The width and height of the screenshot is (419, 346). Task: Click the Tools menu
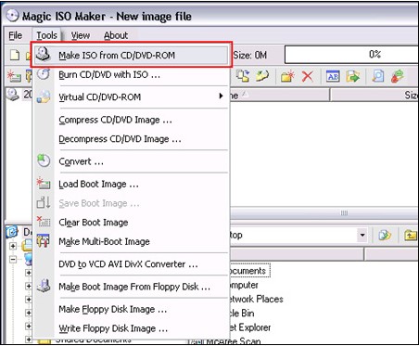(46, 35)
